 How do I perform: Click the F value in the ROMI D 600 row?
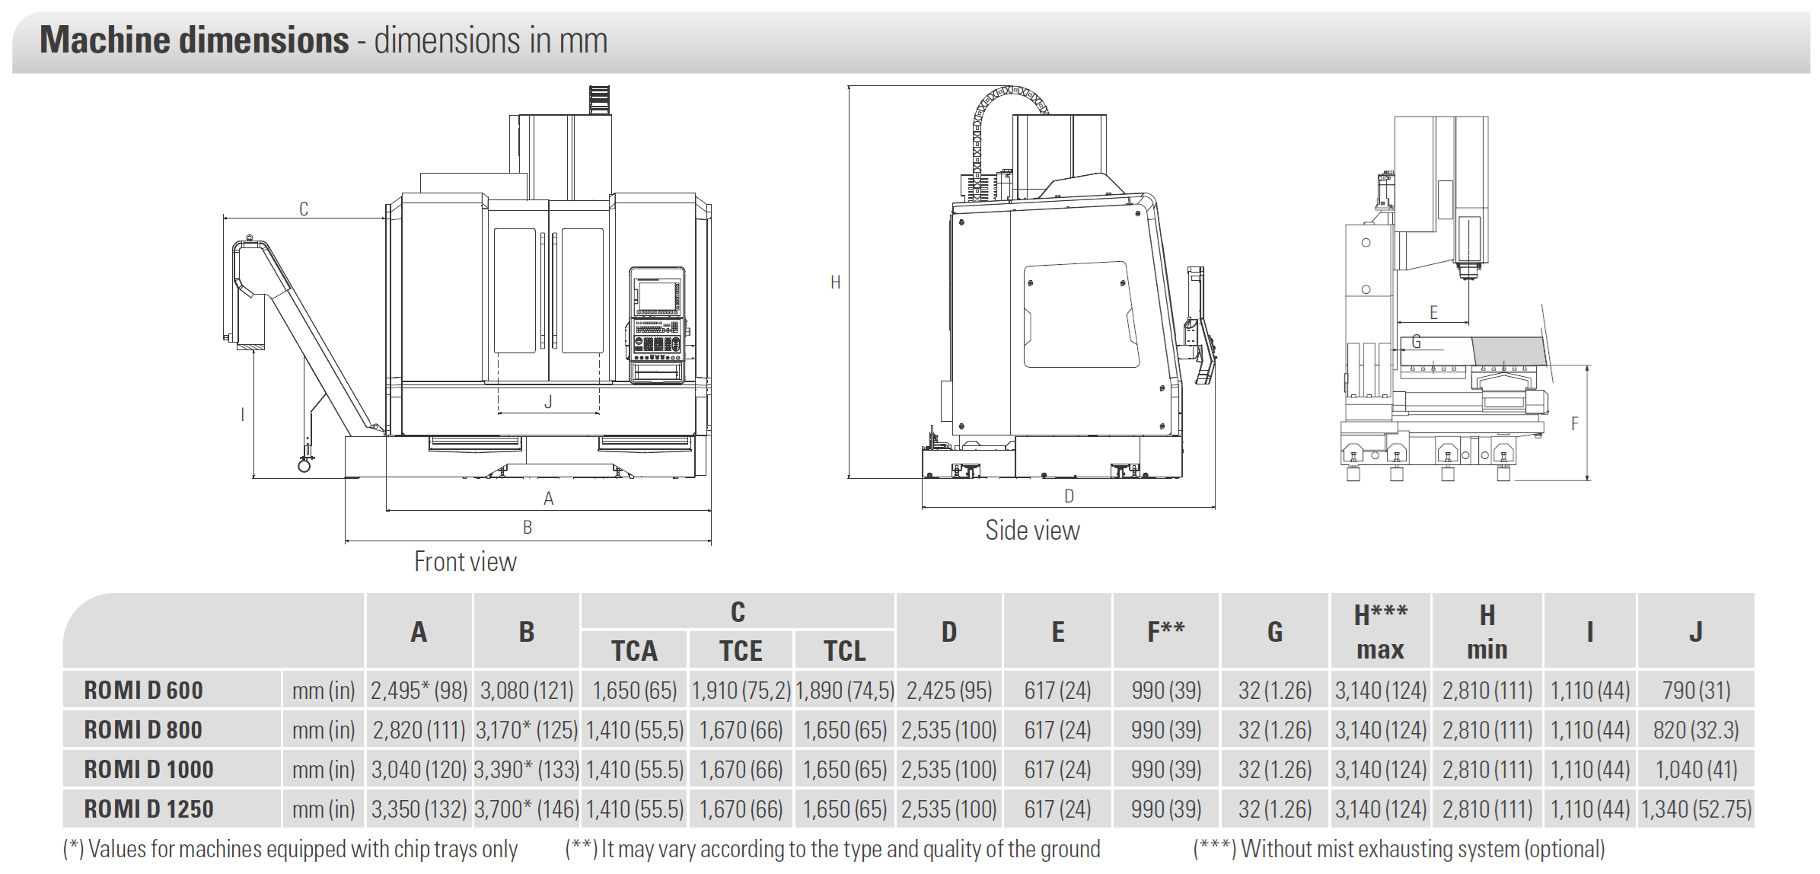[1166, 691]
